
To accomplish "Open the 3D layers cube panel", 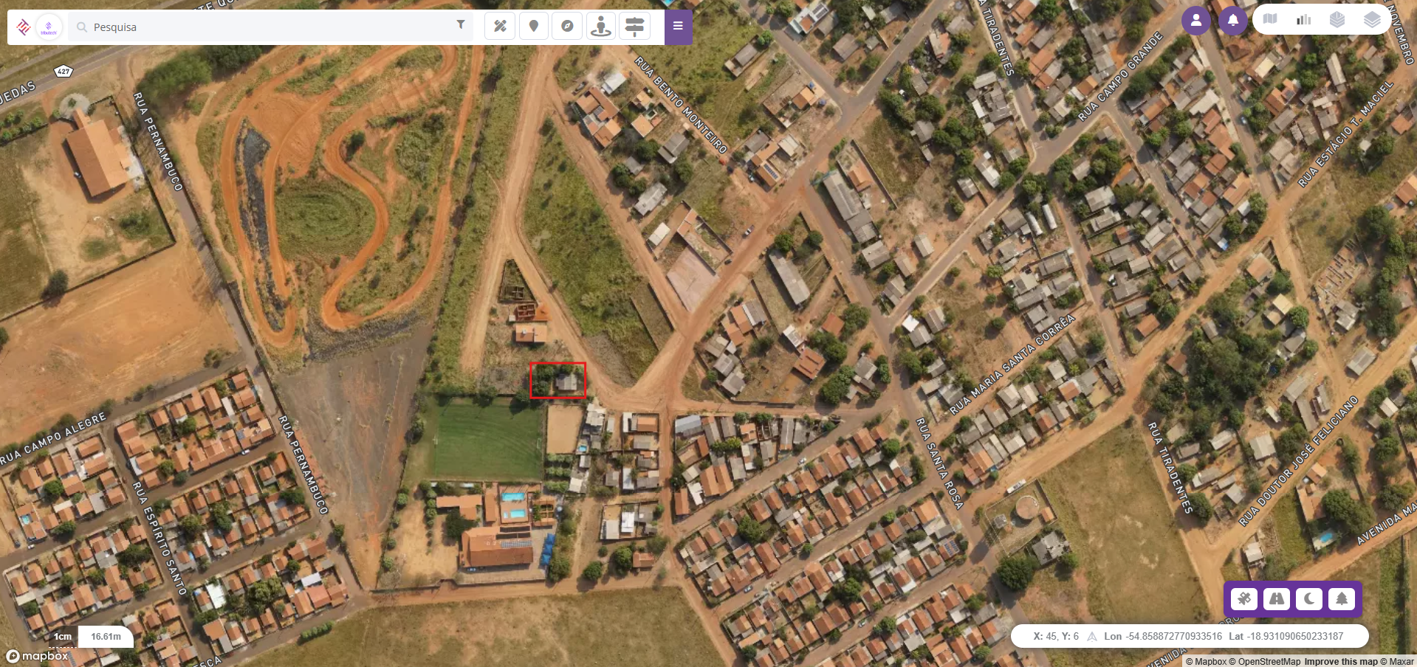I will click(x=1337, y=19).
